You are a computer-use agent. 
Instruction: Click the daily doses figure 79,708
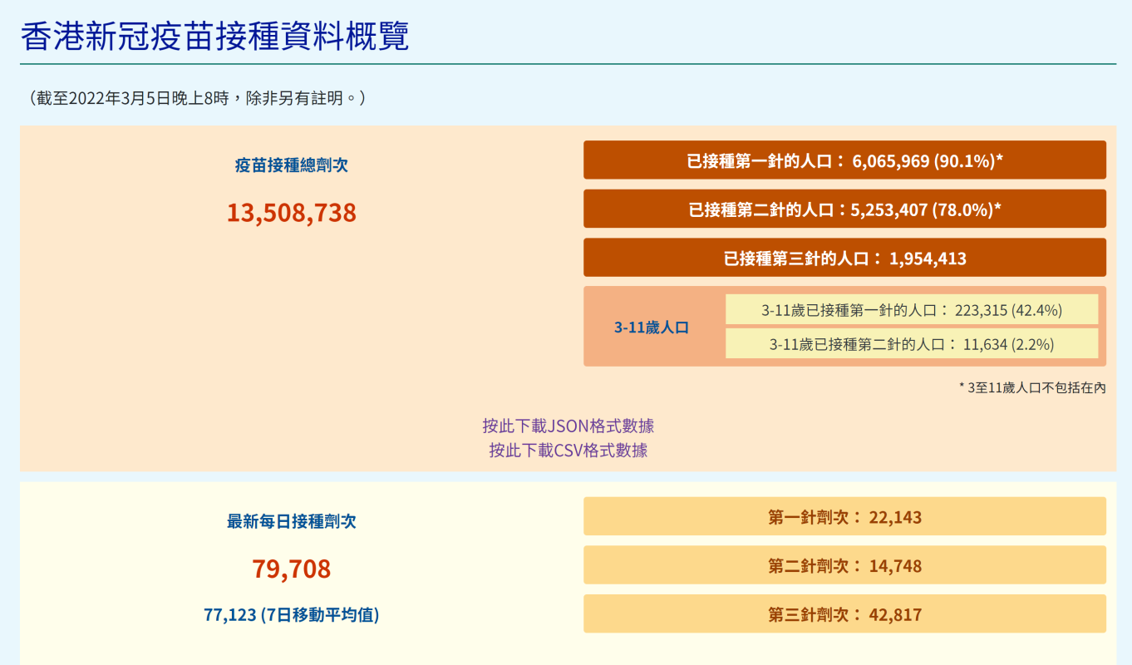(291, 569)
